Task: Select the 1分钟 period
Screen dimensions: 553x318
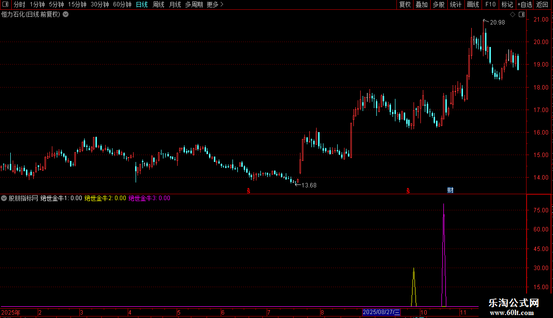Action: point(37,4)
